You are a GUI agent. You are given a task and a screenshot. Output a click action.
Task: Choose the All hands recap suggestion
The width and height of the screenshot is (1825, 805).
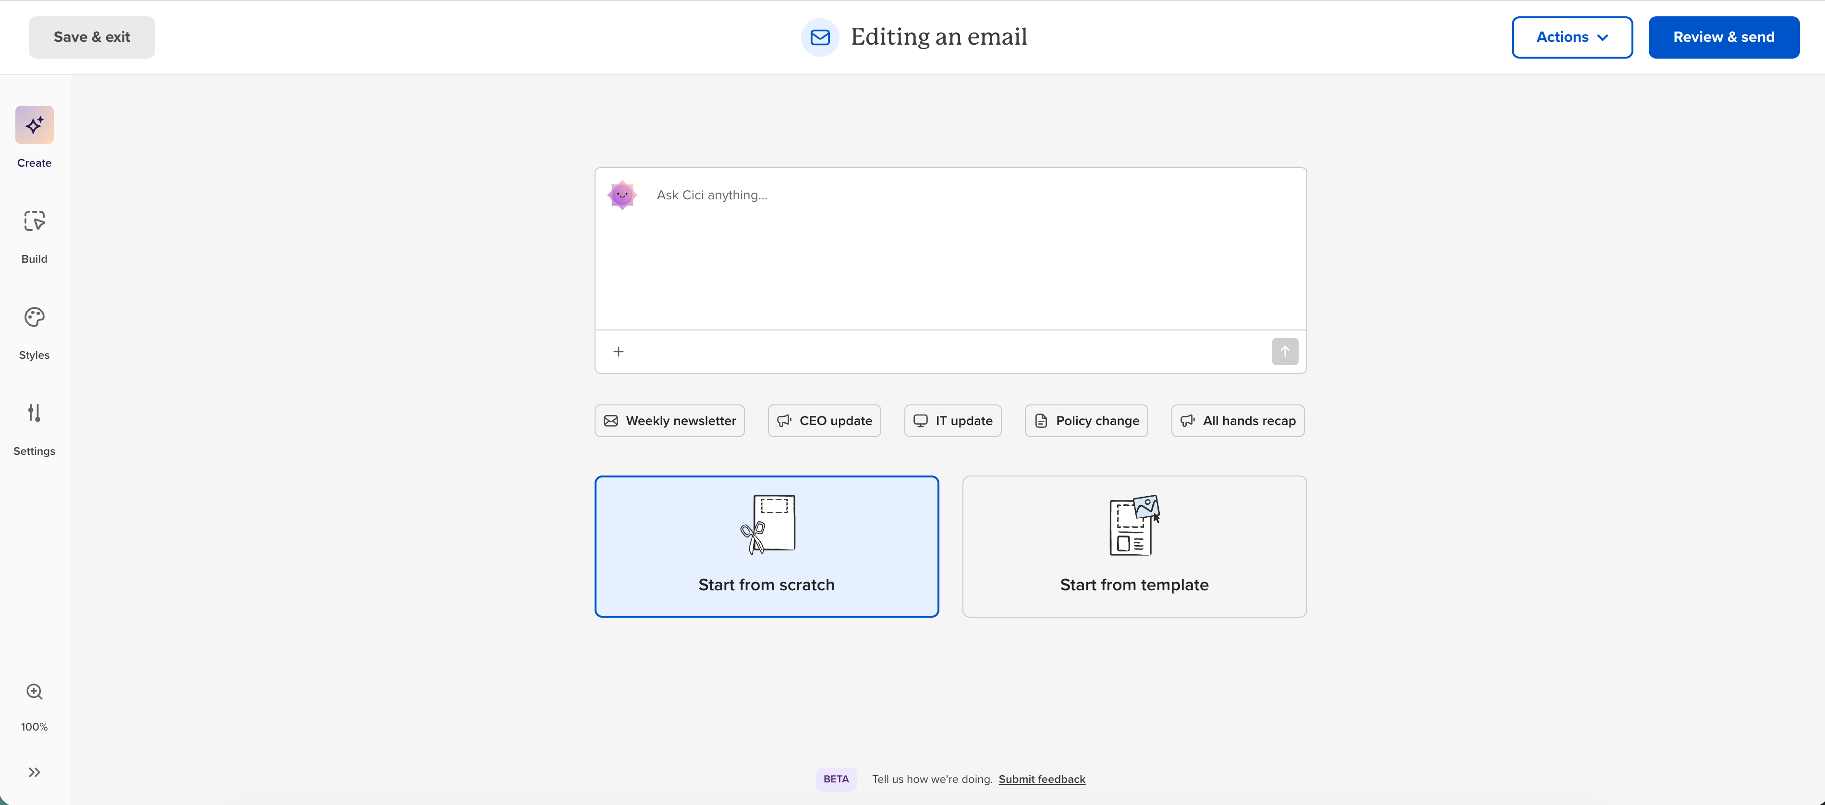(1238, 421)
